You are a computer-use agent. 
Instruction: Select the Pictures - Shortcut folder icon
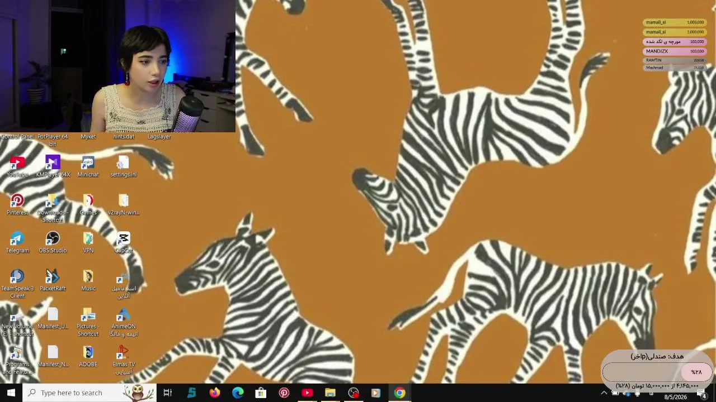88,322
